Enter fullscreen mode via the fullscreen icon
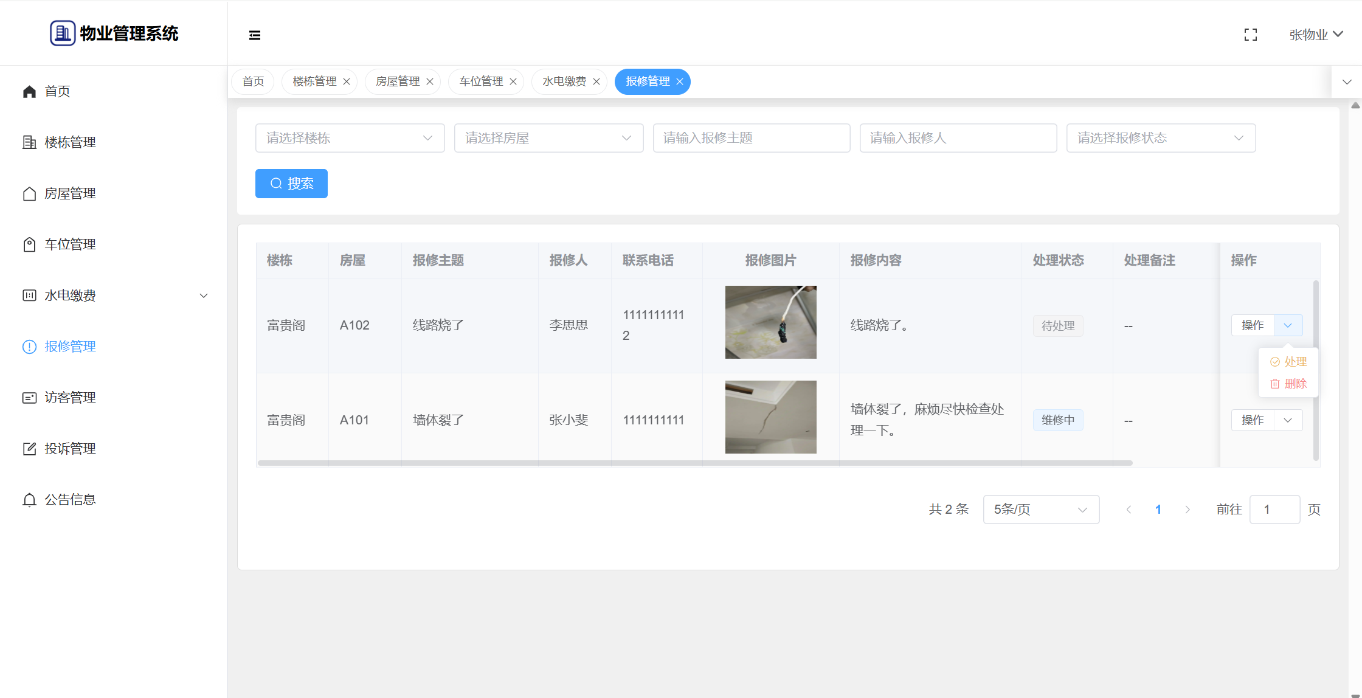The width and height of the screenshot is (1362, 698). point(1250,35)
